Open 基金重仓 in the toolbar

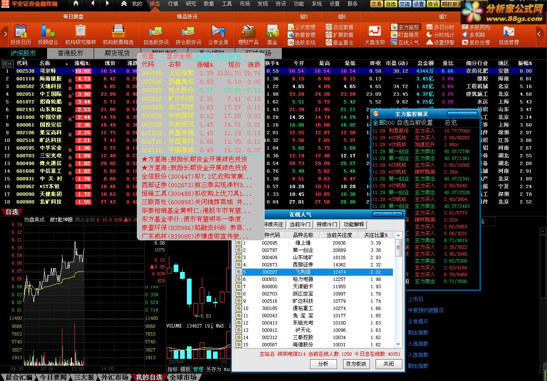pos(340,43)
